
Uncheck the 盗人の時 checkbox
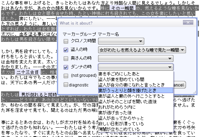(x=66, y=50)
